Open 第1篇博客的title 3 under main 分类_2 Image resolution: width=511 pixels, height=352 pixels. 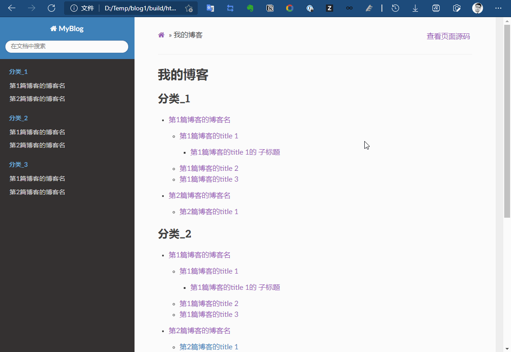[x=209, y=315]
